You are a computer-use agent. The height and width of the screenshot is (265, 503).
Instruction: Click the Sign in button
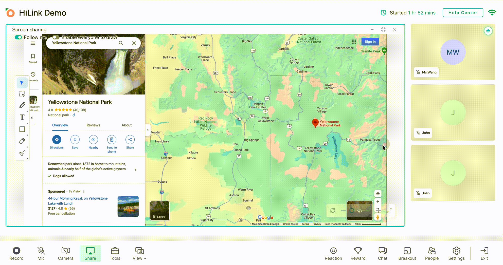[x=370, y=42]
